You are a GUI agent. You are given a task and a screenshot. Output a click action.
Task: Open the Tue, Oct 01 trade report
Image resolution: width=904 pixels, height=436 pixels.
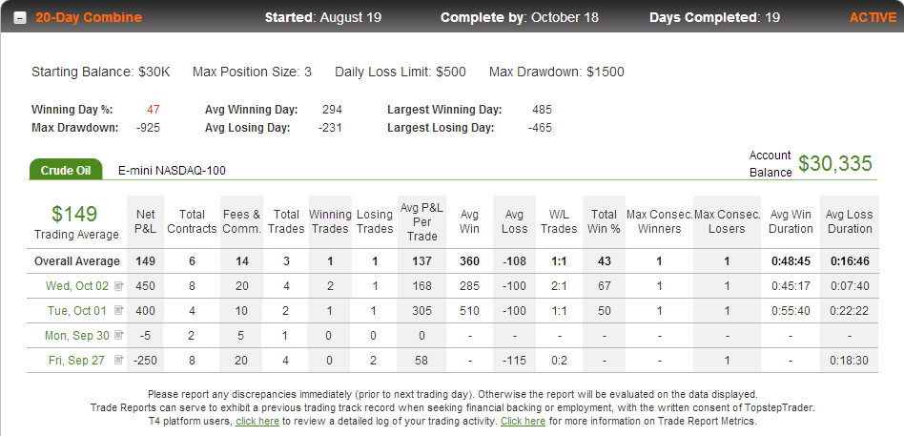77,311
